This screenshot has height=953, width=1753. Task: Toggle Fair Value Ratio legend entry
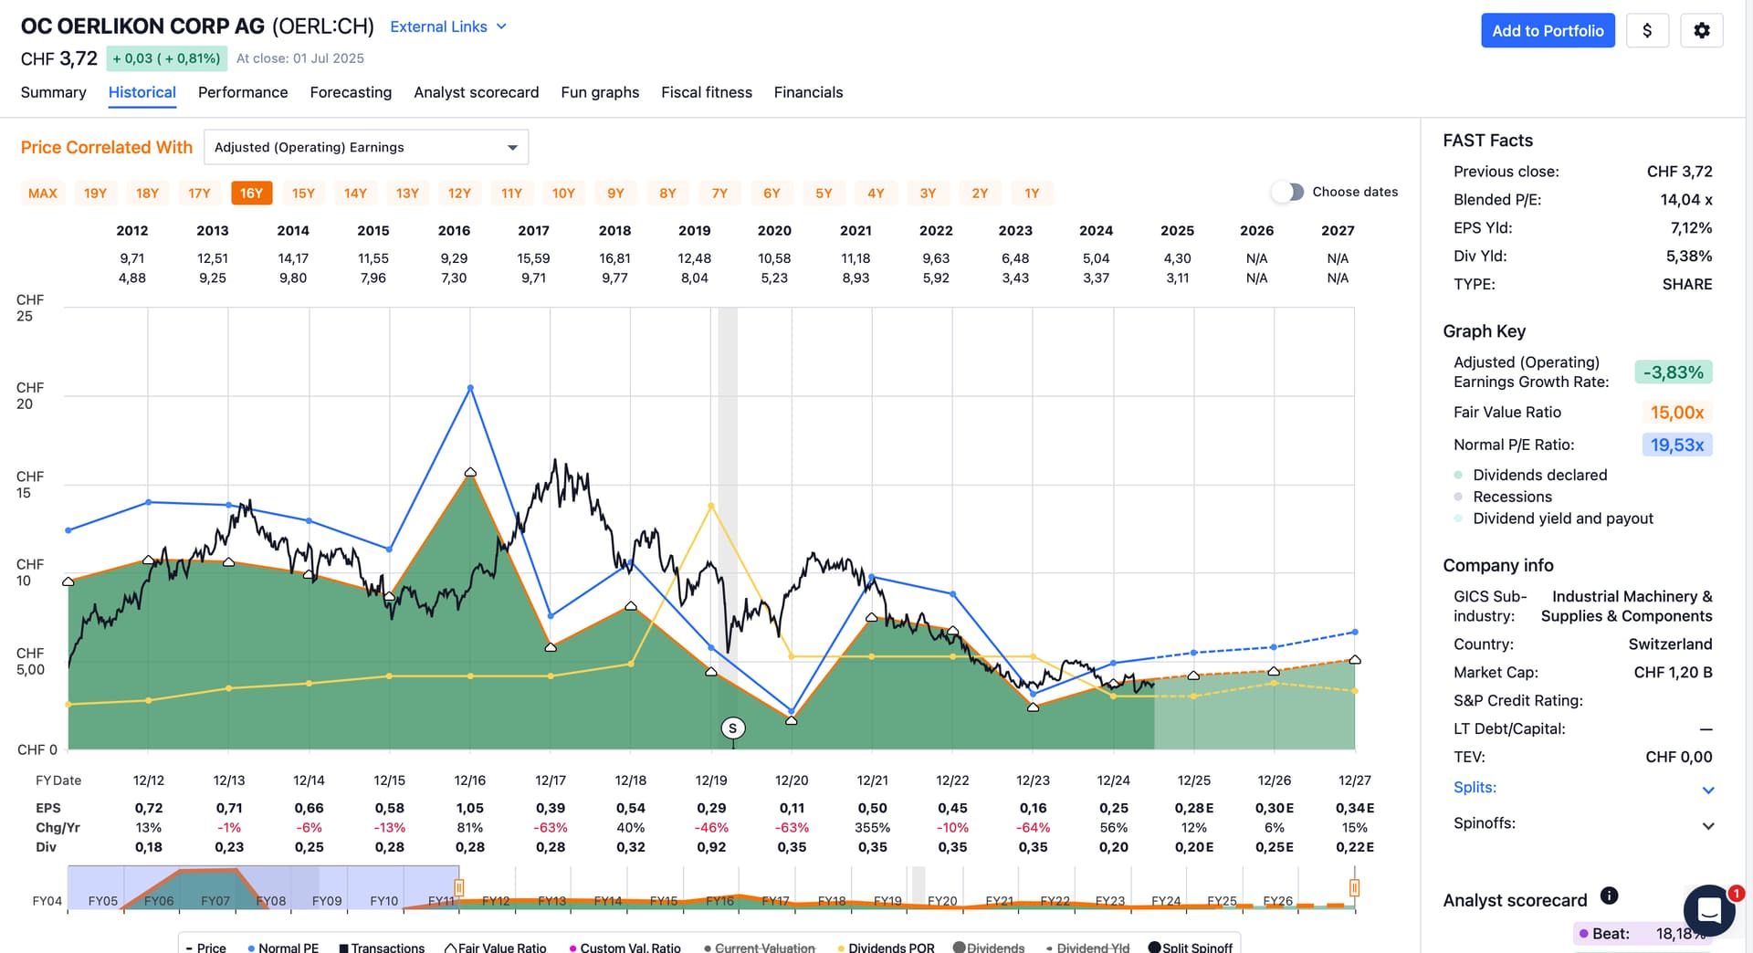point(496,948)
